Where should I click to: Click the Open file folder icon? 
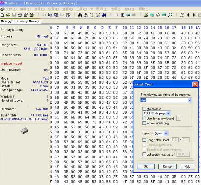pos(8,15)
